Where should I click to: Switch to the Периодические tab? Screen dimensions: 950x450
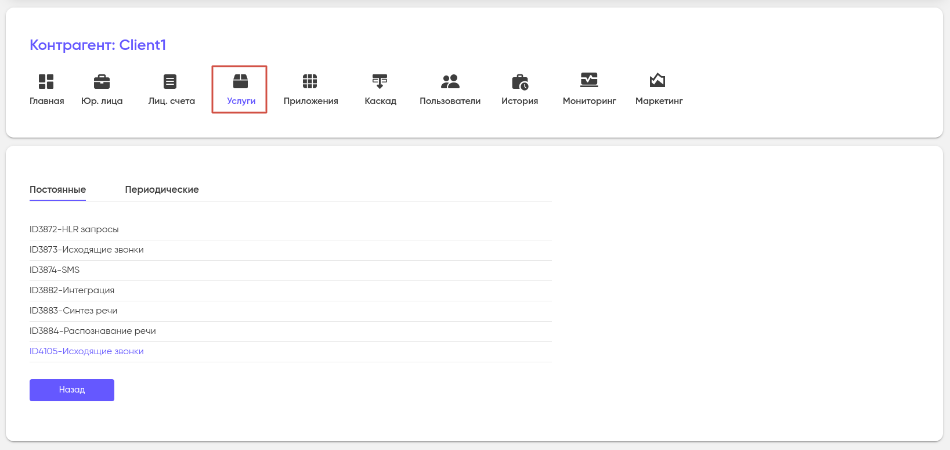point(162,190)
